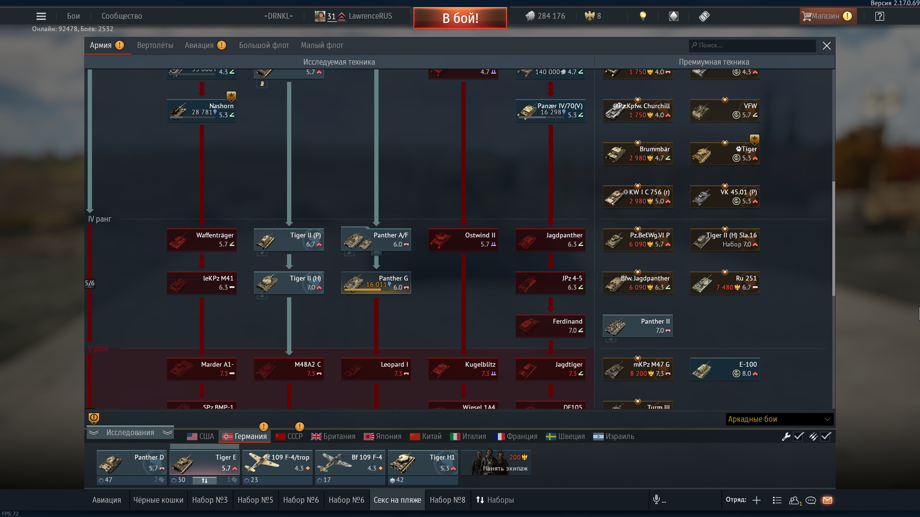Open the lightbulb tips icon

coord(643,16)
